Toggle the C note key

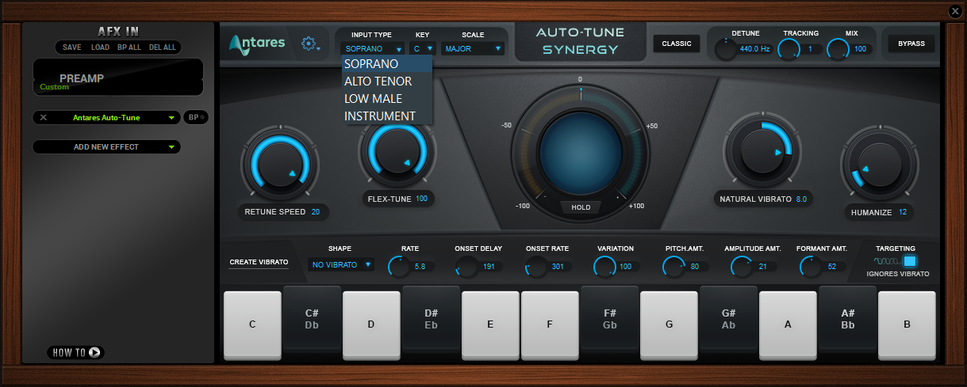click(252, 324)
